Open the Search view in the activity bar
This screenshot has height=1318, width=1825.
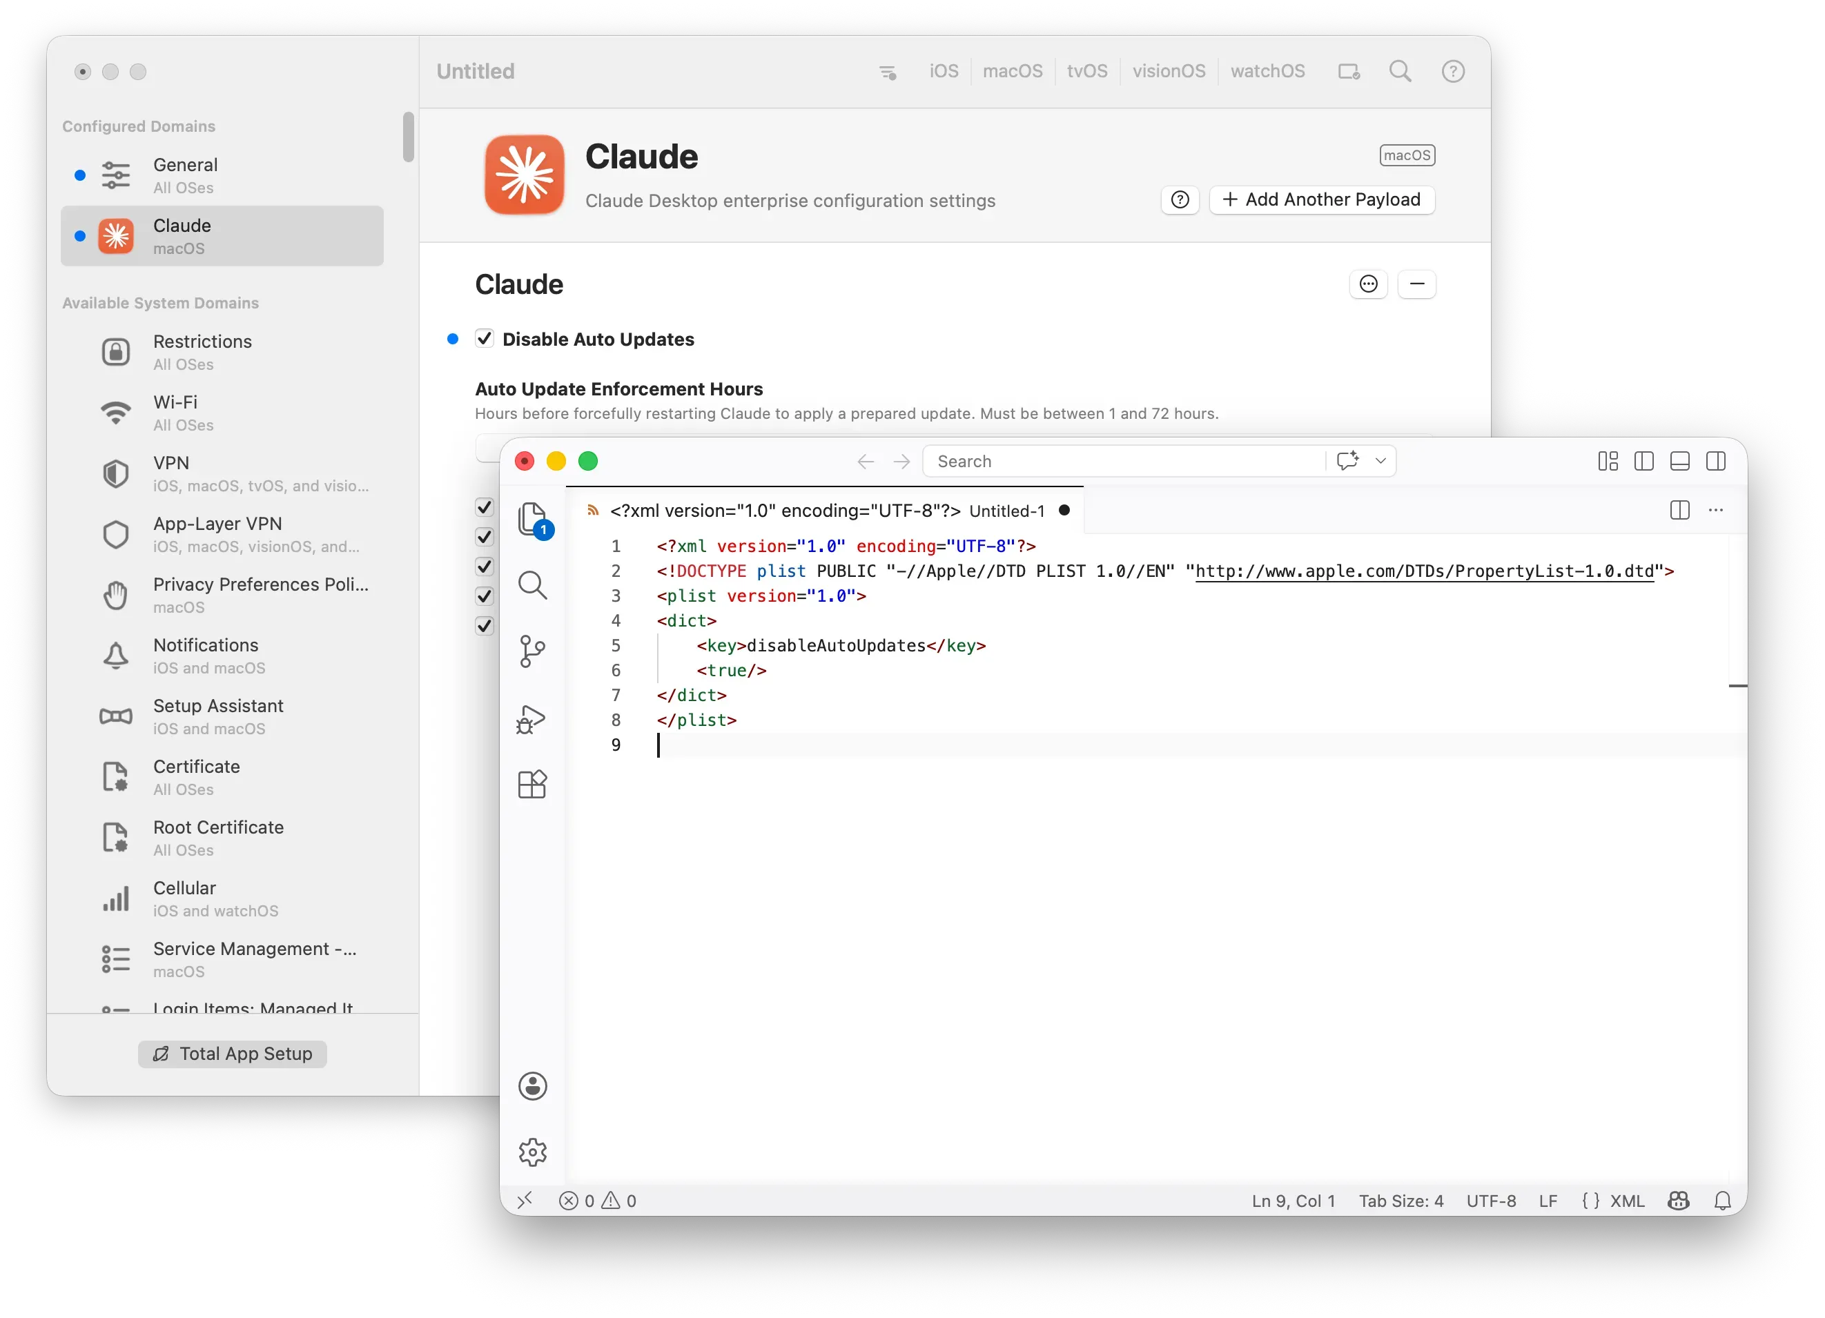[533, 585]
